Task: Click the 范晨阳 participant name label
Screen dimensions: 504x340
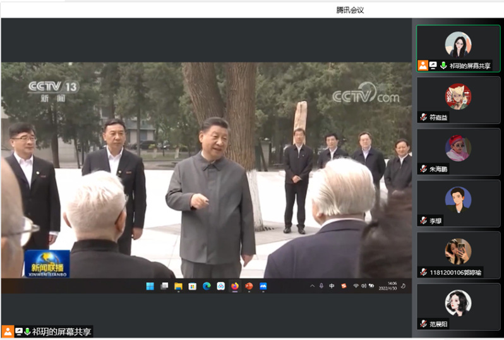Action: 438,324
